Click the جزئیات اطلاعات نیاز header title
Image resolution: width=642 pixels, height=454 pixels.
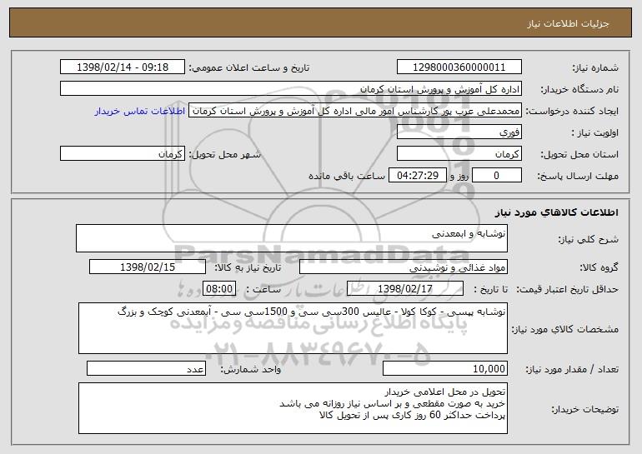[568, 23]
